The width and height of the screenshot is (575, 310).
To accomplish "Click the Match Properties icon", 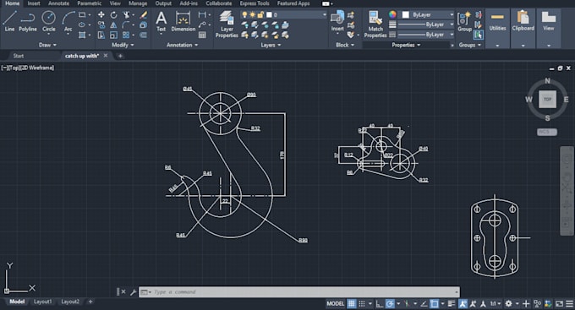I will [375, 24].
